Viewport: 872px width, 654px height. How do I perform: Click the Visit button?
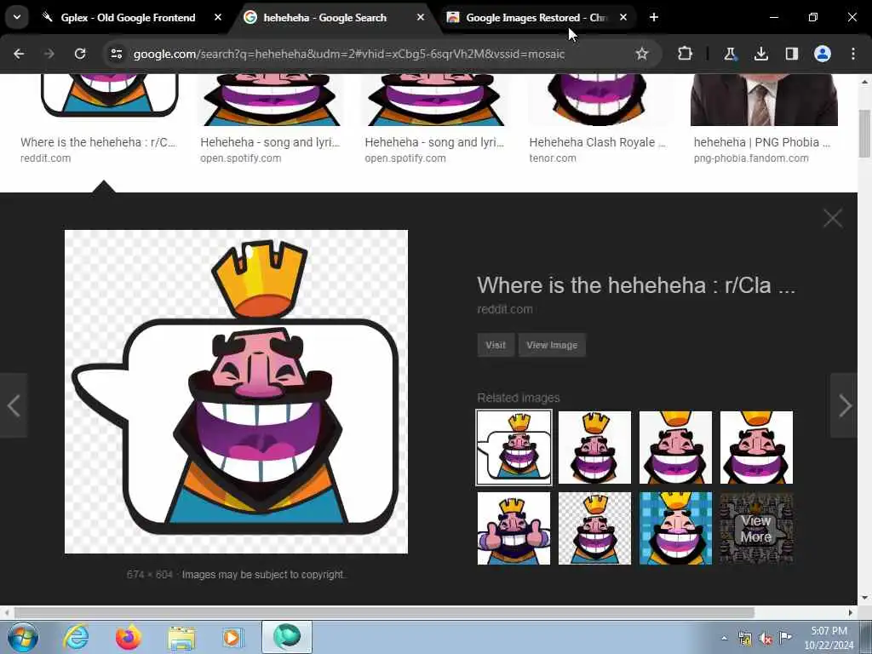496,345
